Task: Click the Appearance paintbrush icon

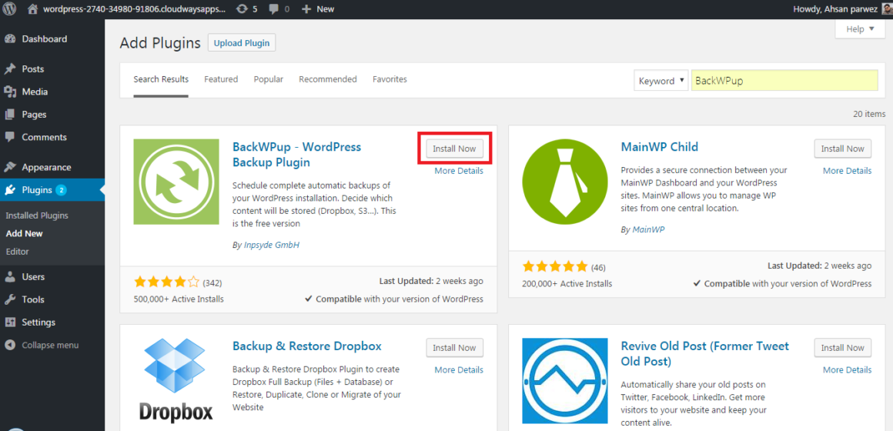Action: 10,167
